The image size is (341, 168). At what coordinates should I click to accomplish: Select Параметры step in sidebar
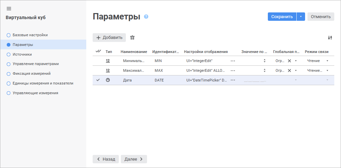pyautogui.click(x=43, y=45)
